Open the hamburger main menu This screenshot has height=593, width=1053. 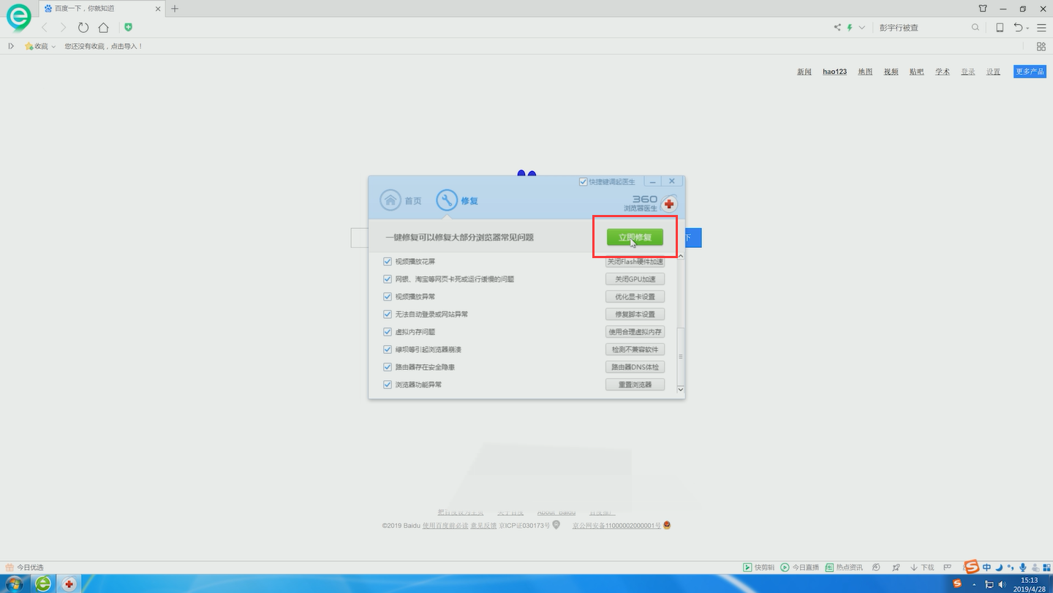click(1041, 28)
